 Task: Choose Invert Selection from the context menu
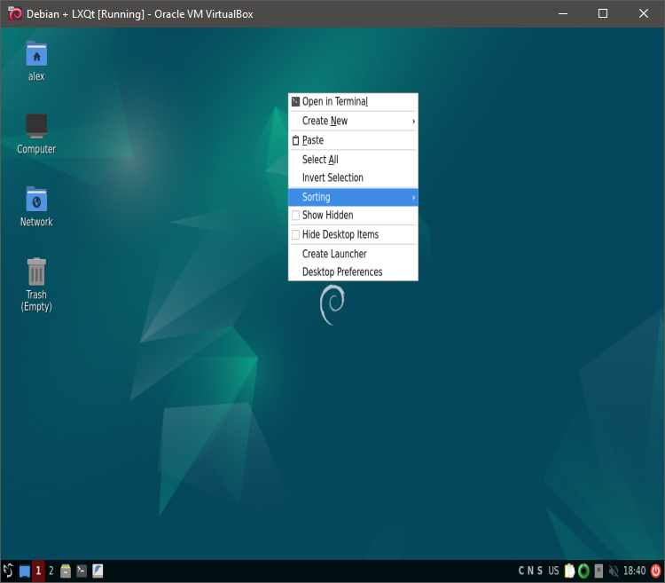tap(353, 177)
